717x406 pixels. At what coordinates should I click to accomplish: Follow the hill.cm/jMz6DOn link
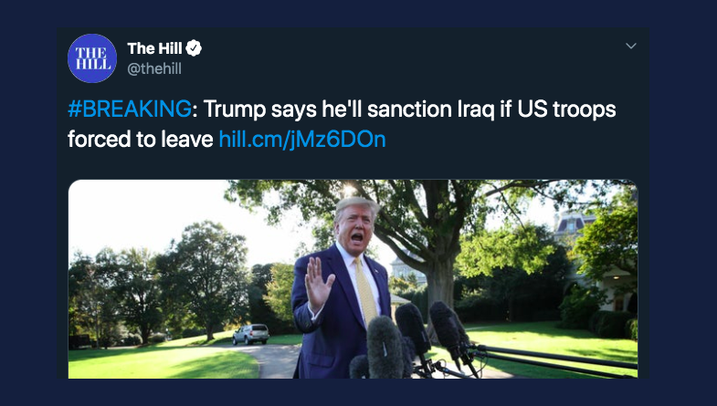click(302, 140)
